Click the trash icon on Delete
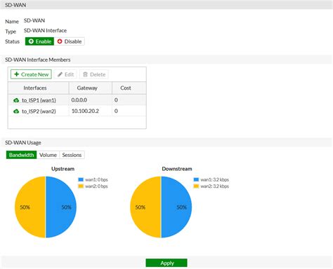This screenshot has width=333, height=269. click(x=85, y=74)
